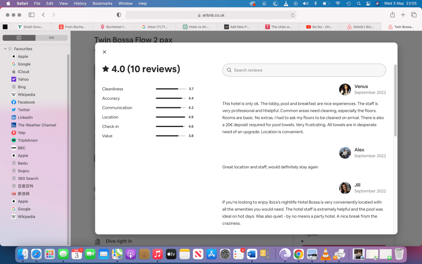The image size is (422, 264).
Task: Show tab overview icon
Action: point(414,15)
